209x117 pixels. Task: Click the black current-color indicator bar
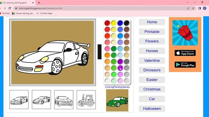[x=99, y=52]
